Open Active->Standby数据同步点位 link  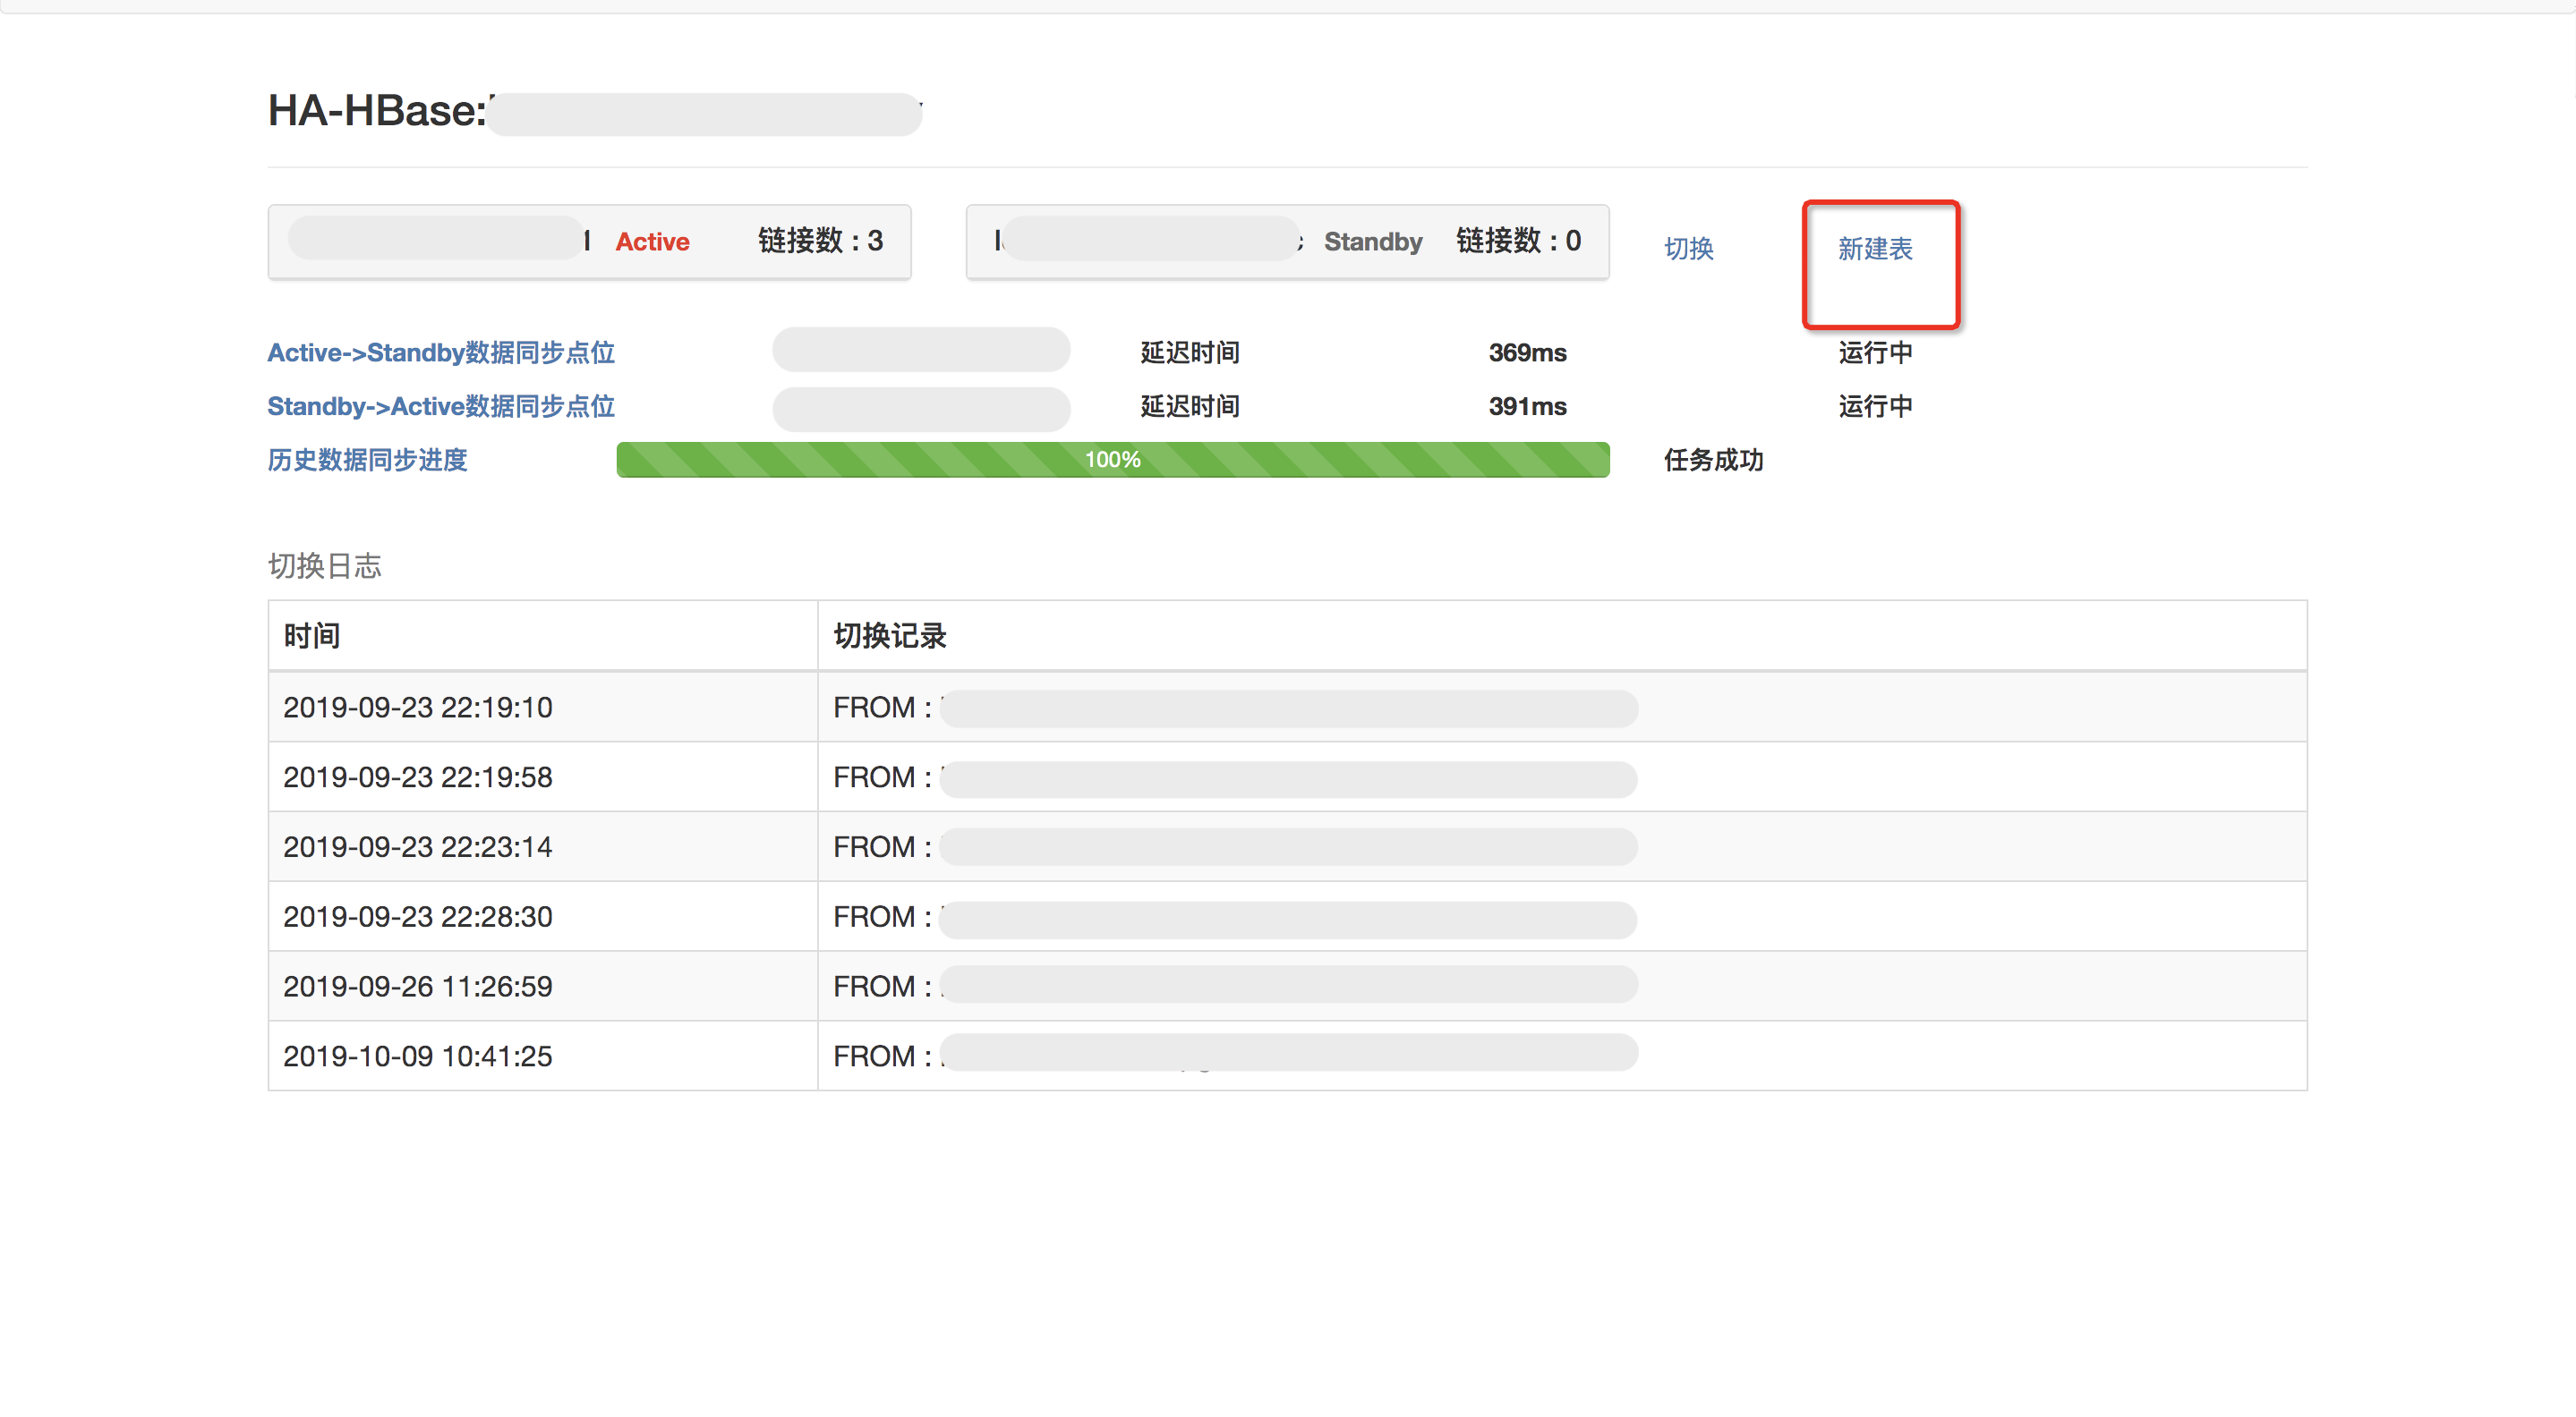pos(441,352)
